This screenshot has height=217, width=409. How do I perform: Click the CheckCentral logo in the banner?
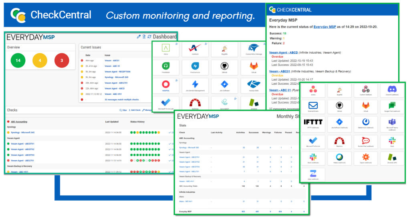(51, 15)
